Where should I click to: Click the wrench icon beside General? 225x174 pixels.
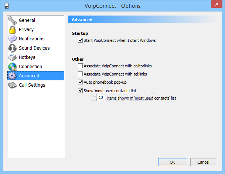coord(13,20)
